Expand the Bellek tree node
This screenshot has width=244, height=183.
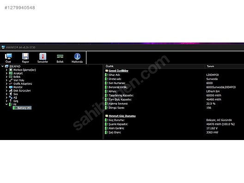point(6,77)
